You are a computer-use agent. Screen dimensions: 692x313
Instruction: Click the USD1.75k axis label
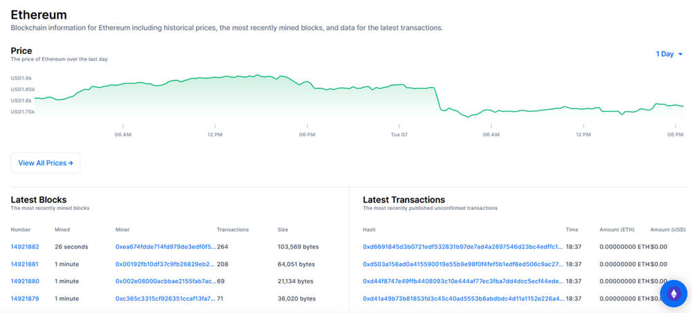click(x=23, y=112)
